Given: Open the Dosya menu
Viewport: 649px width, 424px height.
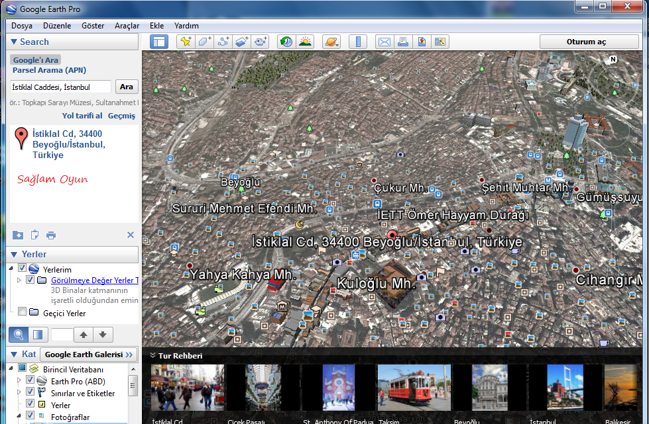Looking at the screenshot, I should [x=22, y=26].
